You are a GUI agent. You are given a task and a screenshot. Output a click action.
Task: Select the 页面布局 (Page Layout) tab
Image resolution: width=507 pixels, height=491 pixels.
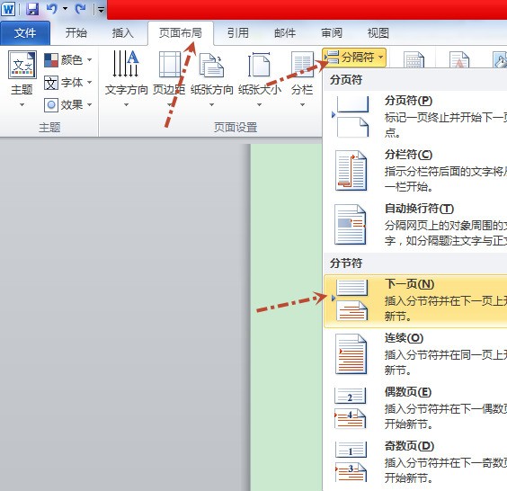click(x=181, y=32)
